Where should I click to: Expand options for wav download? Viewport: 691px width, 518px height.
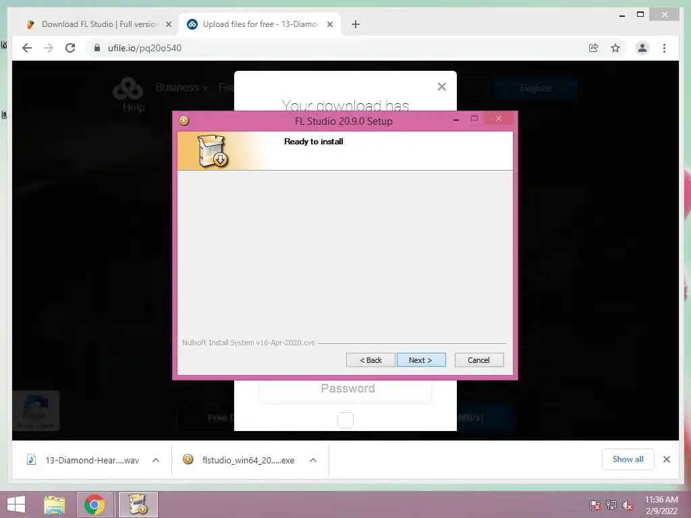(156, 460)
